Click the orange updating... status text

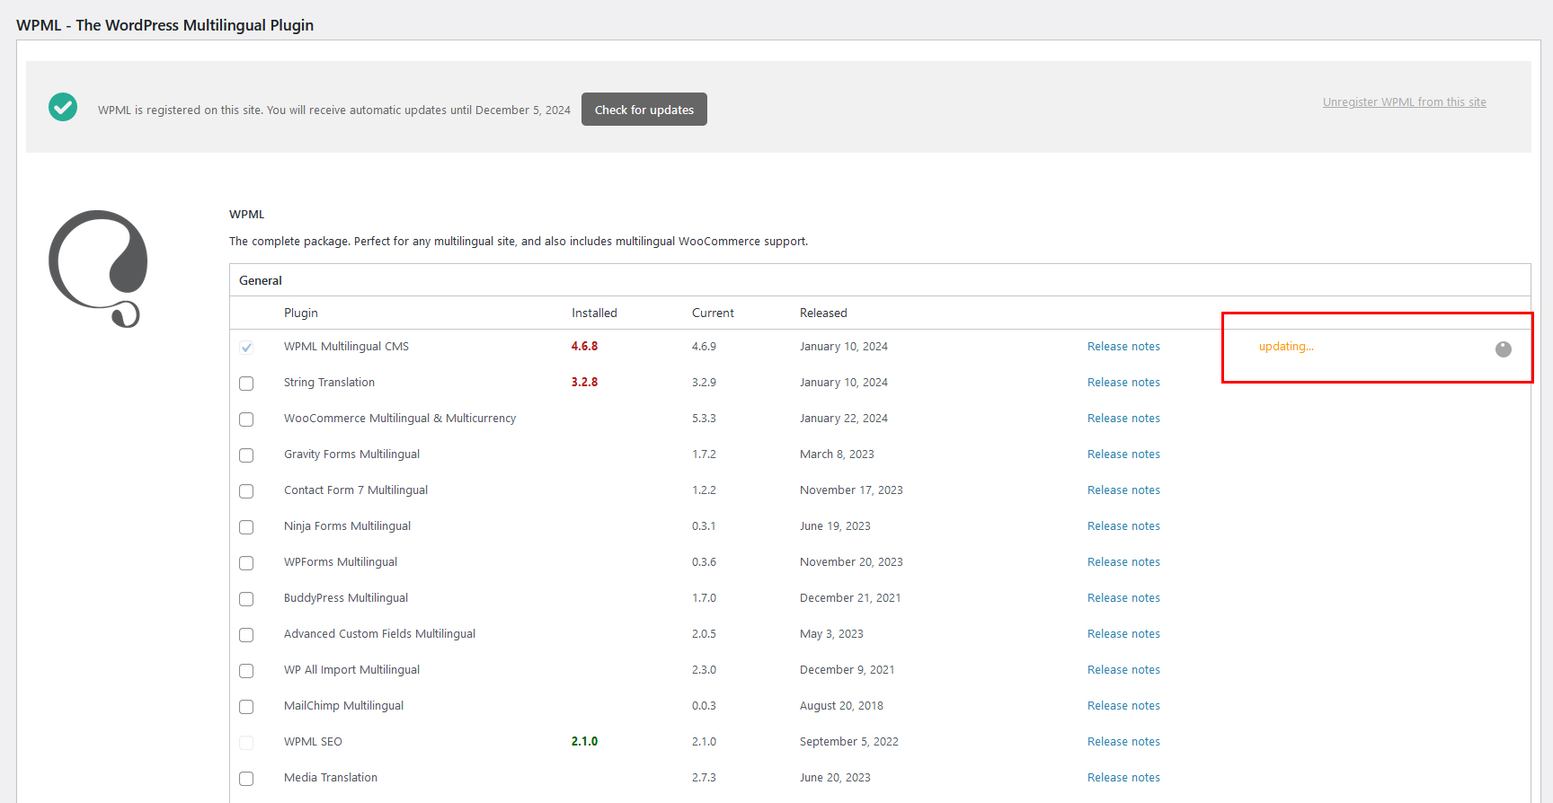coord(1286,347)
